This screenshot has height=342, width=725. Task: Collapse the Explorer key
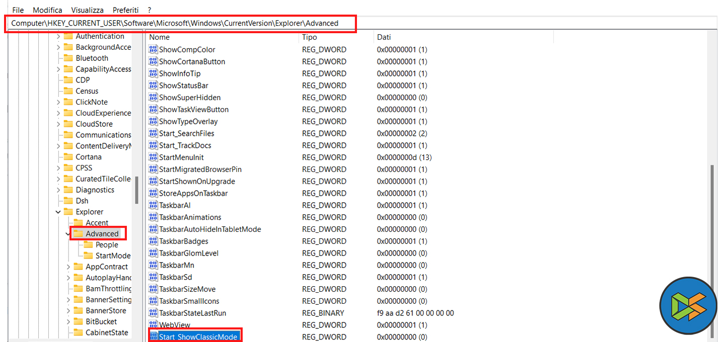pyautogui.click(x=58, y=212)
